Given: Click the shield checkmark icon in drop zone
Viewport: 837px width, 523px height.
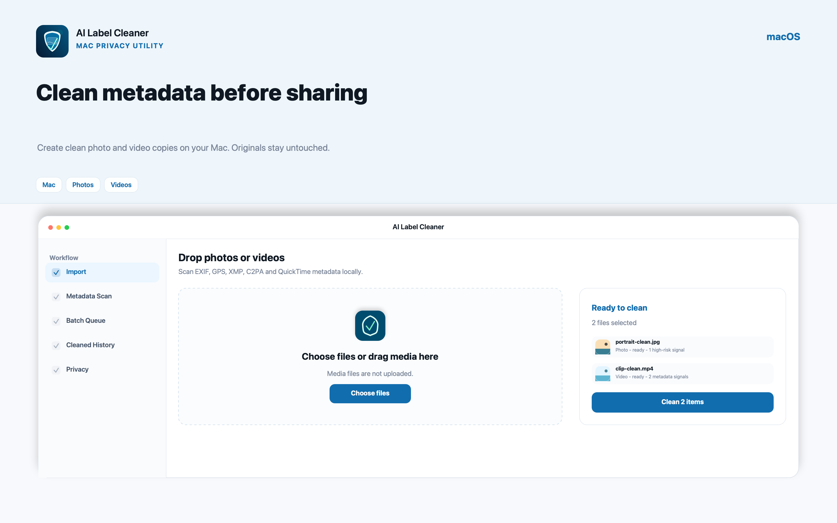Looking at the screenshot, I should click(x=370, y=325).
